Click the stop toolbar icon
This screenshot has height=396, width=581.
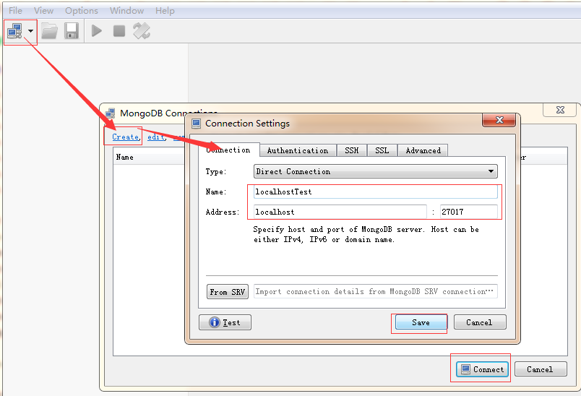pyautogui.click(x=119, y=31)
